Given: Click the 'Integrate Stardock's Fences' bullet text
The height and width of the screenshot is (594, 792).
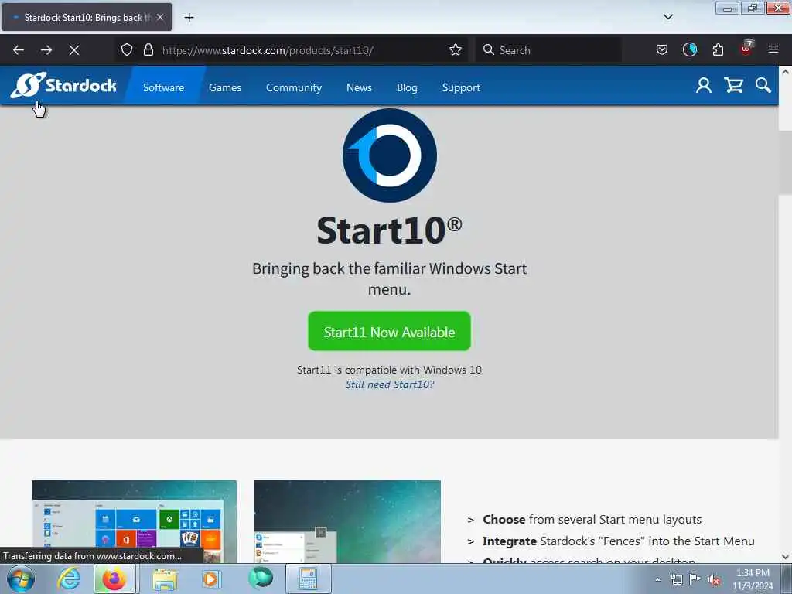Looking at the screenshot, I should pyautogui.click(x=619, y=541).
